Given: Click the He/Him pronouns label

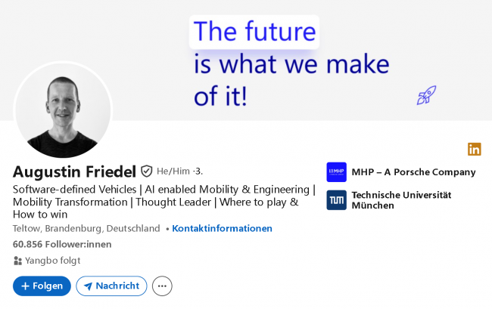Looking at the screenshot, I should [173, 171].
